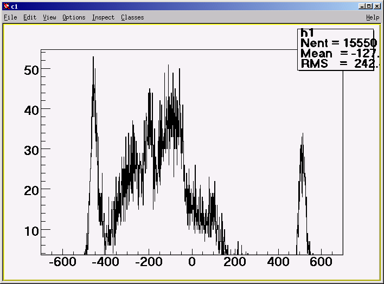384x284 pixels.
Task: Open the Options menu
Action: click(74, 17)
